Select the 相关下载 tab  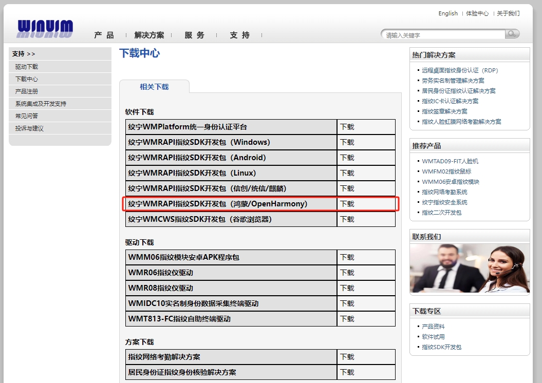coord(154,87)
